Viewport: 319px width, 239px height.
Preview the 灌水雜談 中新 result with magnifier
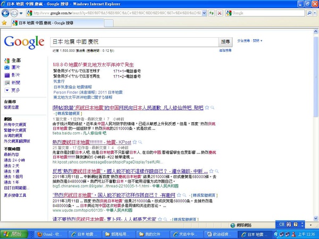[217, 171]
